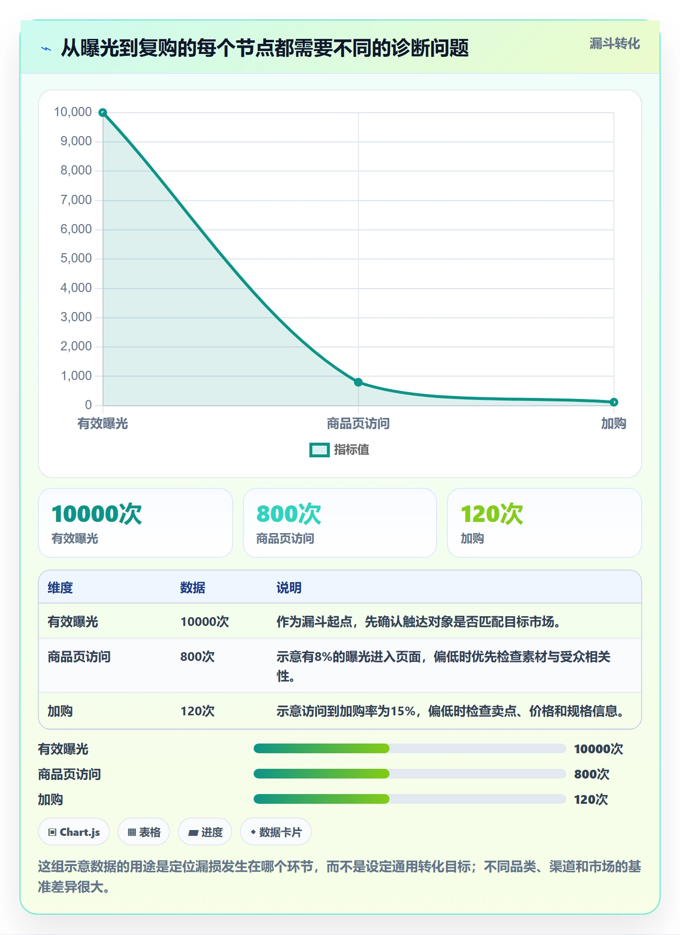Image resolution: width=680 pixels, height=935 pixels.
Task: Click the Chart.js chip
Action: [74, 832]
